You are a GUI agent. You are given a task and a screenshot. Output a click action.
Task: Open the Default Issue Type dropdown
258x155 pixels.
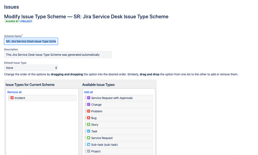(31, 68)
